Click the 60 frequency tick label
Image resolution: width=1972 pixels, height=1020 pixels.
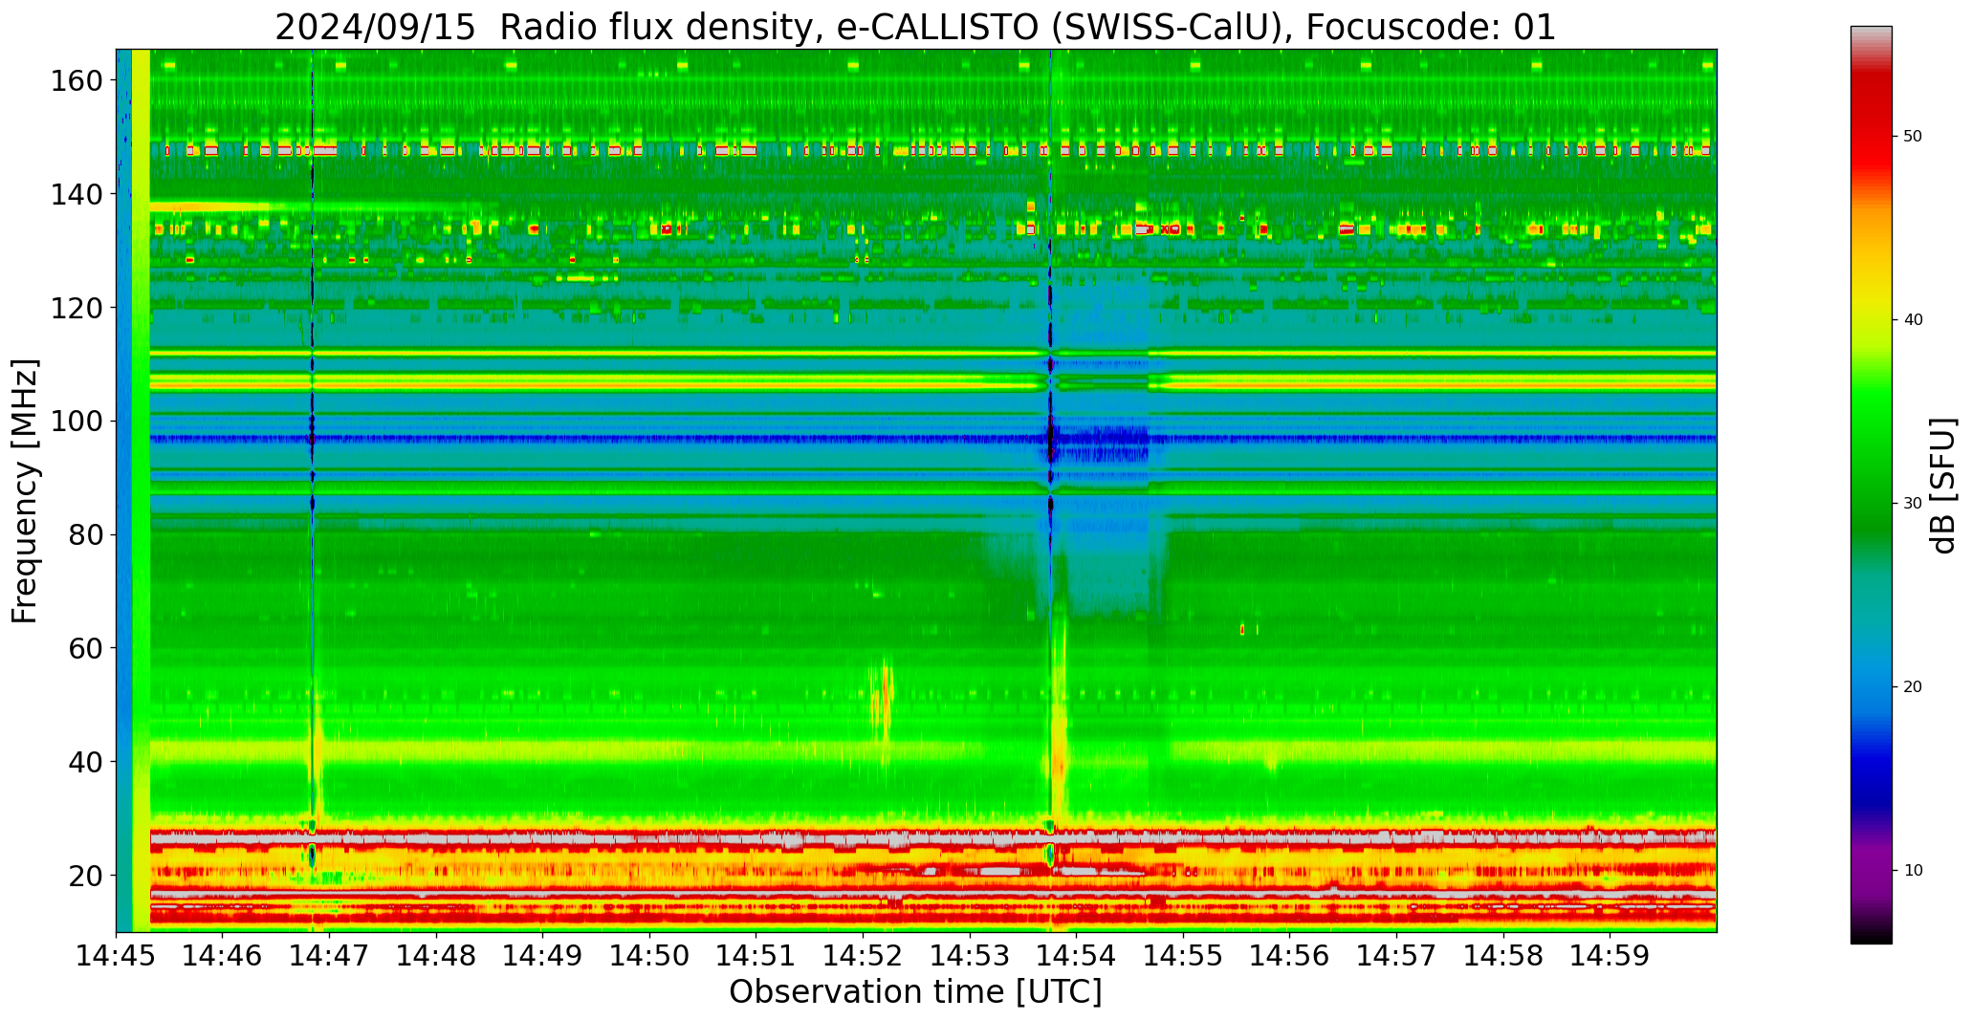pos(86,648)
